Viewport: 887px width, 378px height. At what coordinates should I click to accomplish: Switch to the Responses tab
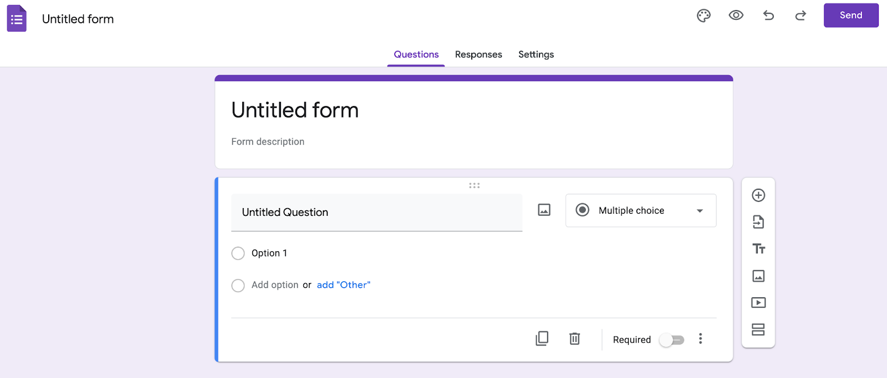[x=478, y=54]
